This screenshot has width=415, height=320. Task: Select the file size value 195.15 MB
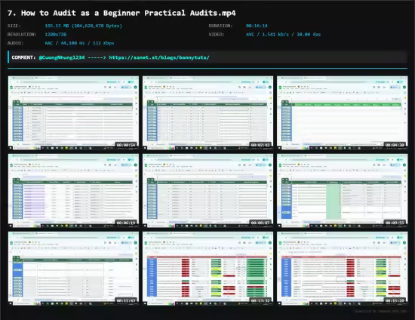pyautogui.click(x=83, y=26)
